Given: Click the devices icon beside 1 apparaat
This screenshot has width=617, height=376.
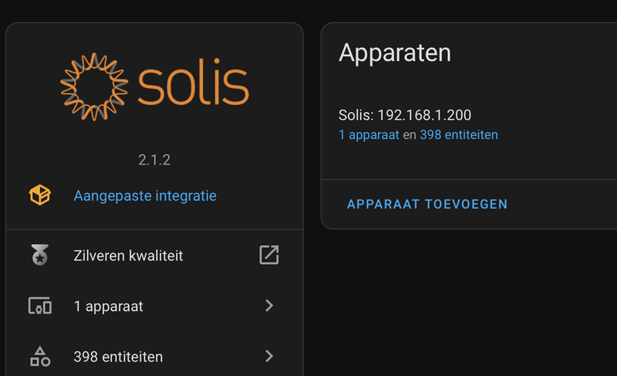Looking at the screenshot, I should point(40,306).
